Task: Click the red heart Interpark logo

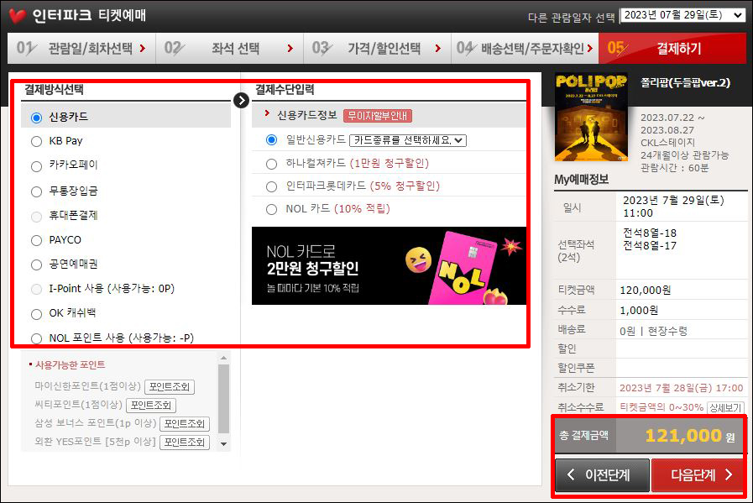Action: tap(18, 16)
